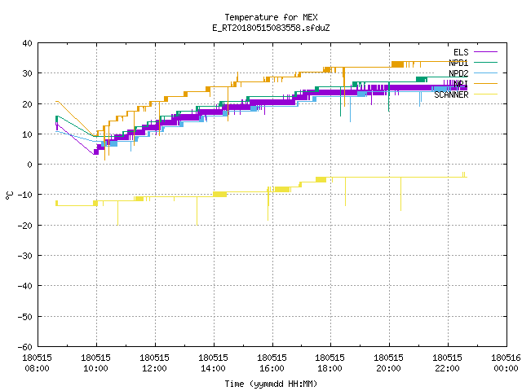Click the y-axis label '0'

(30, 165)
